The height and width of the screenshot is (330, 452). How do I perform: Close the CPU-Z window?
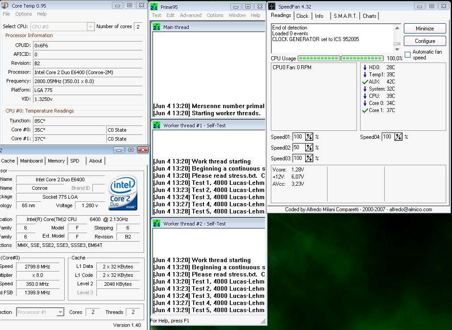[143, 150]
